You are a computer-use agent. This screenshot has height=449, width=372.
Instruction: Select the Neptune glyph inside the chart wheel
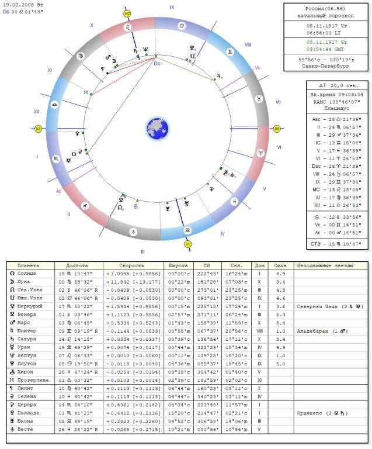coord(145,49)
